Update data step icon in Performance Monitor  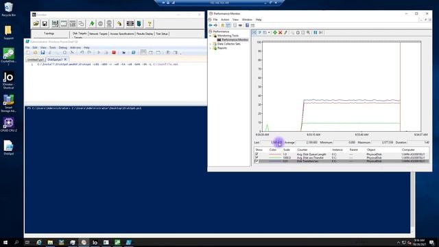(x=320, y=32)
